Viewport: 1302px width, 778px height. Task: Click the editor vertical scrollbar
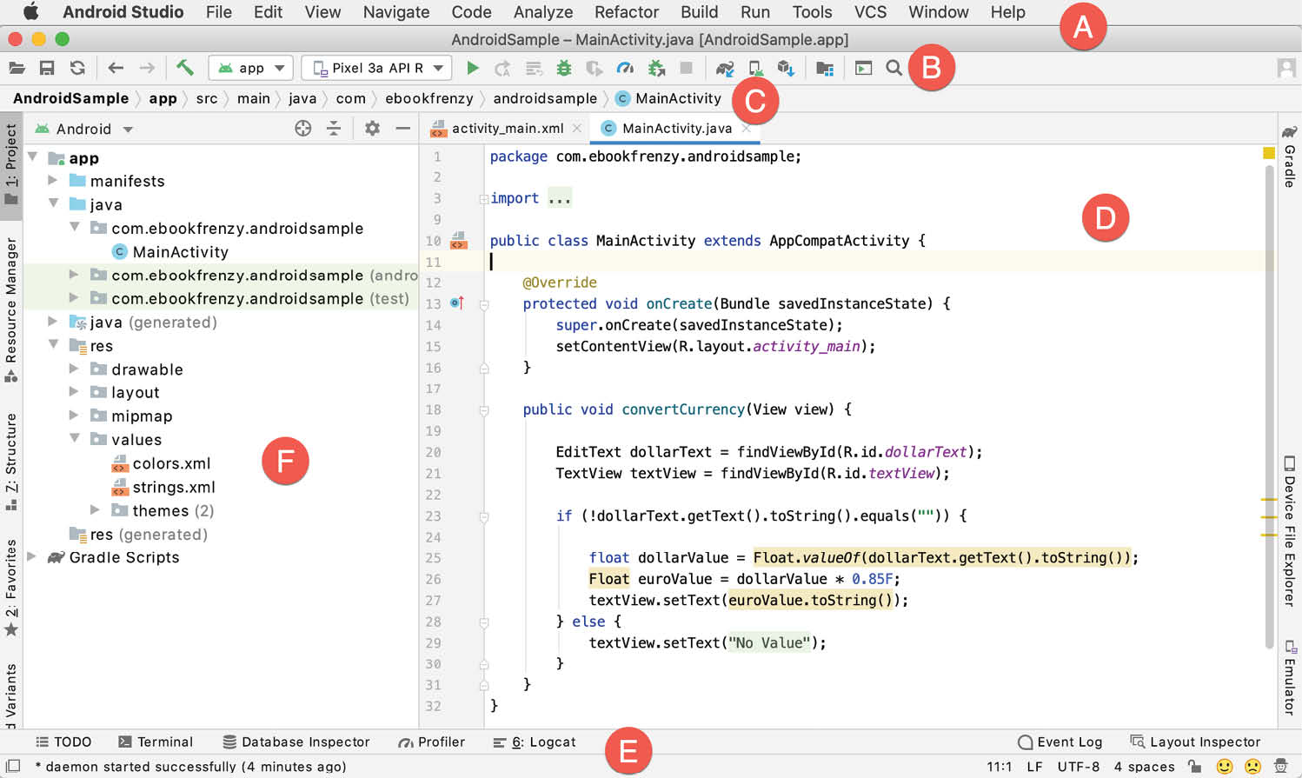[1270, 409]
